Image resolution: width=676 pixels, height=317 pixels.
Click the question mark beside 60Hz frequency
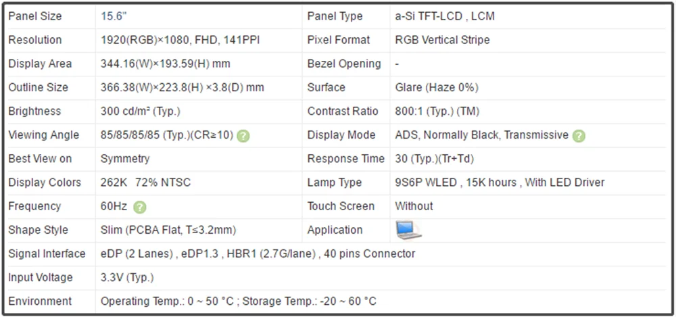140,207
